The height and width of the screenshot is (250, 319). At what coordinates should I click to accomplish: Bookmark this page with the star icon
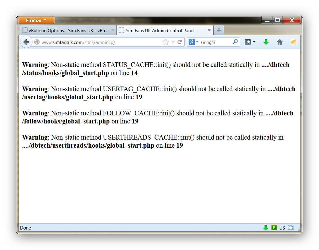[x=166, y=42]
